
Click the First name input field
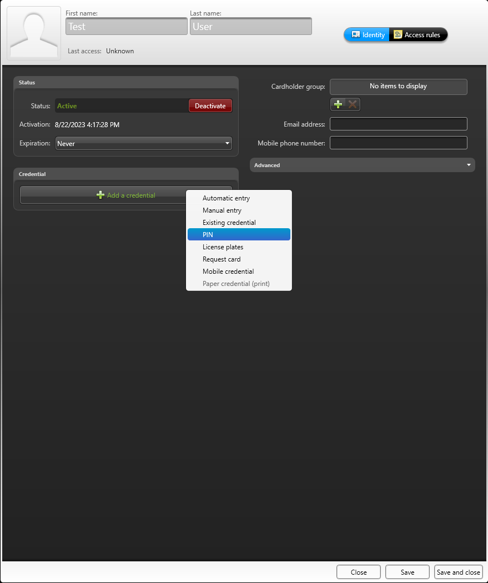(x=126, y=26)
